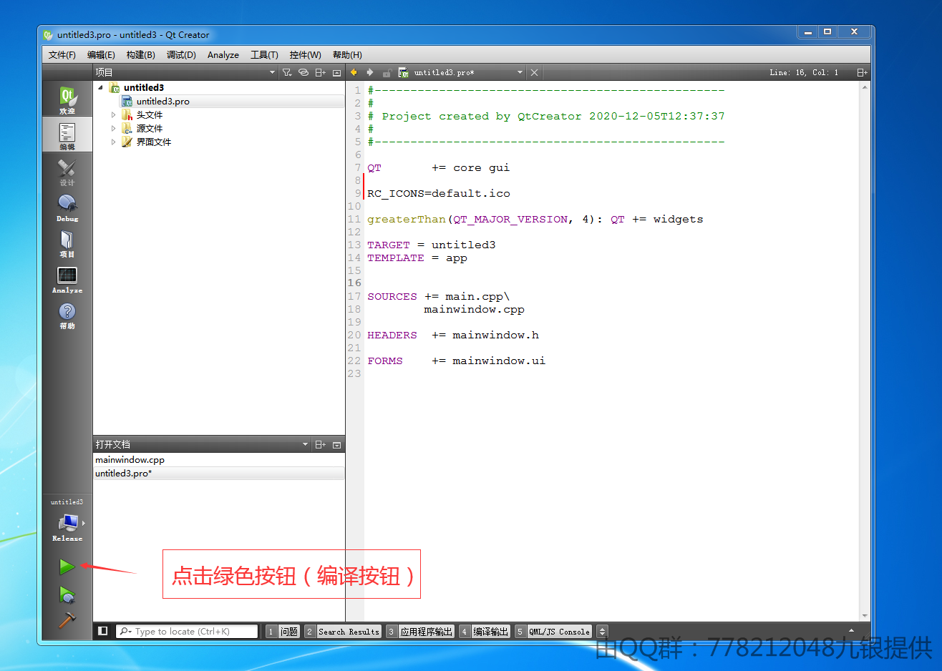Split the Projects side panel
942x671 pixels.
coord(320,72)
